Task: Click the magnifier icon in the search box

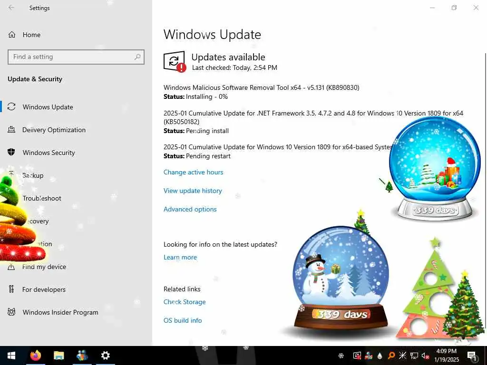Action: [x=137, y=57]
